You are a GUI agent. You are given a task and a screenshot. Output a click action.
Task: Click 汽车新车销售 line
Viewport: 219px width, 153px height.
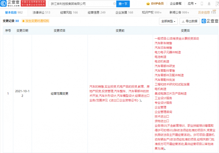point(163,43)
